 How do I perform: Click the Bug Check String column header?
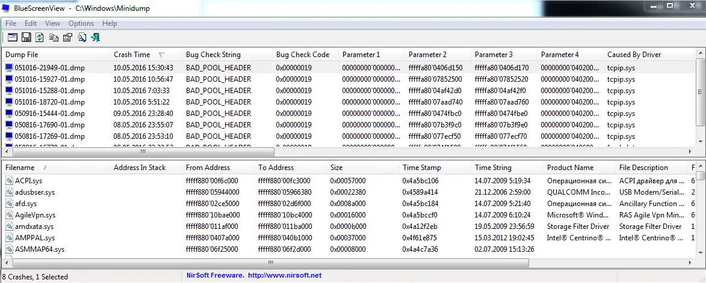[x=213, y=55]
